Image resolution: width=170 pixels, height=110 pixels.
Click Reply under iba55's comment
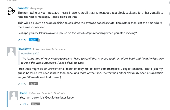(x=35, y=104)
